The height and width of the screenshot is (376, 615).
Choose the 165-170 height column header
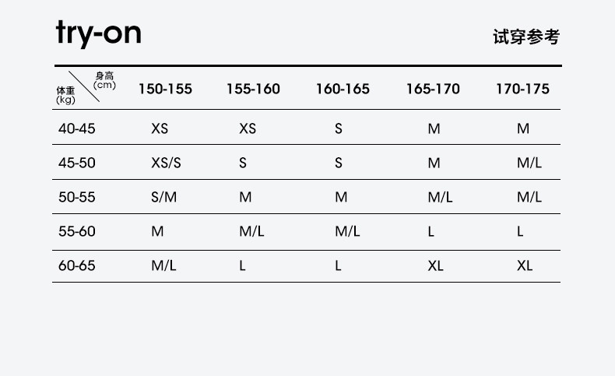[x=433, y=89]
